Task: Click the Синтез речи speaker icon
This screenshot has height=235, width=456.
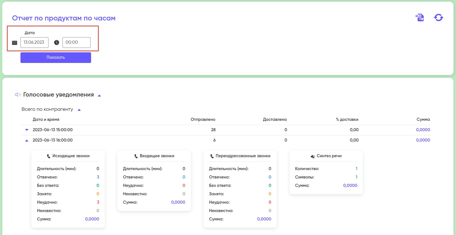Action: [313, 156]
